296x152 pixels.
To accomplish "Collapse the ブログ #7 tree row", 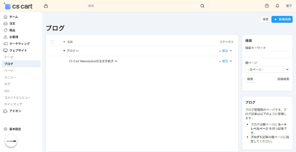I will (64, 51).
